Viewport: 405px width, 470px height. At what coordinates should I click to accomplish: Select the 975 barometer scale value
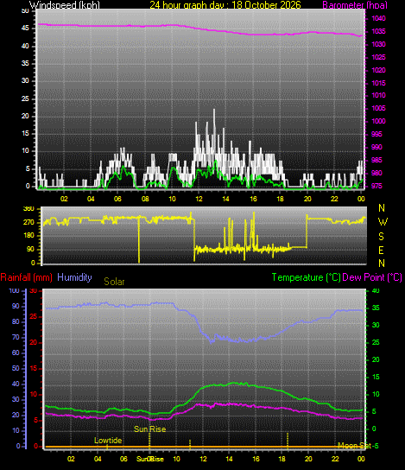[377, 186]
